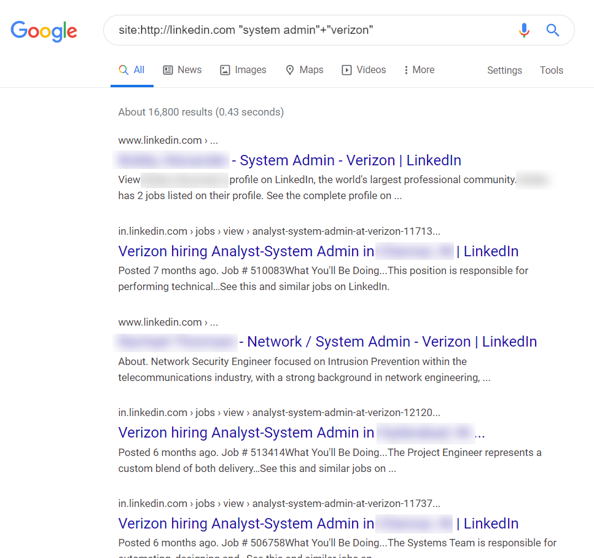Open job result with URL ending 11713

coord(318,251)
